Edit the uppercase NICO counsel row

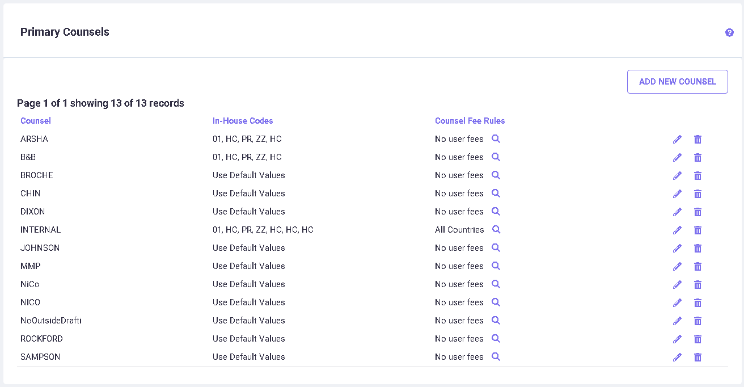click(677, 303)
